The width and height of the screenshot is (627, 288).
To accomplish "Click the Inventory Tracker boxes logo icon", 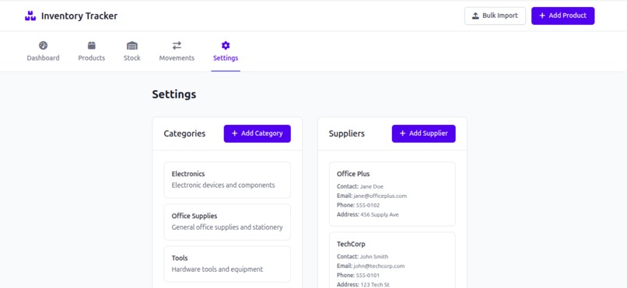I will [30, 16].
